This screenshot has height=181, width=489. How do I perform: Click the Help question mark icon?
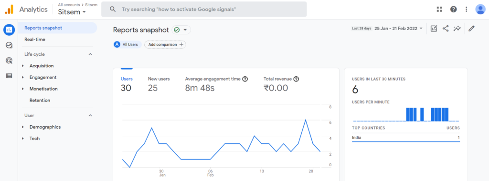(x=454, y=10)
